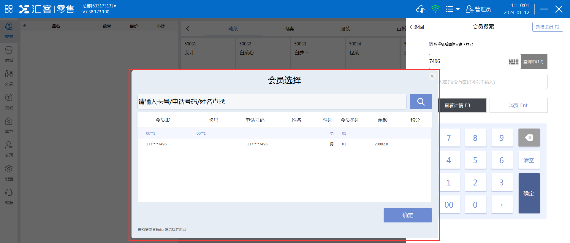
Task: Open the 客服 customer service headset icon
Action: pos(9,196)
